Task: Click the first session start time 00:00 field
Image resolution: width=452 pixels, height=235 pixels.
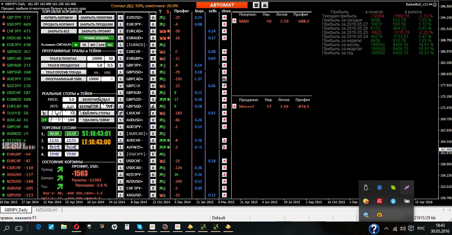Action: tap(54, 134)
